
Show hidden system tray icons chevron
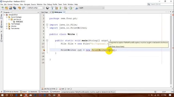[x=149, y=95]
